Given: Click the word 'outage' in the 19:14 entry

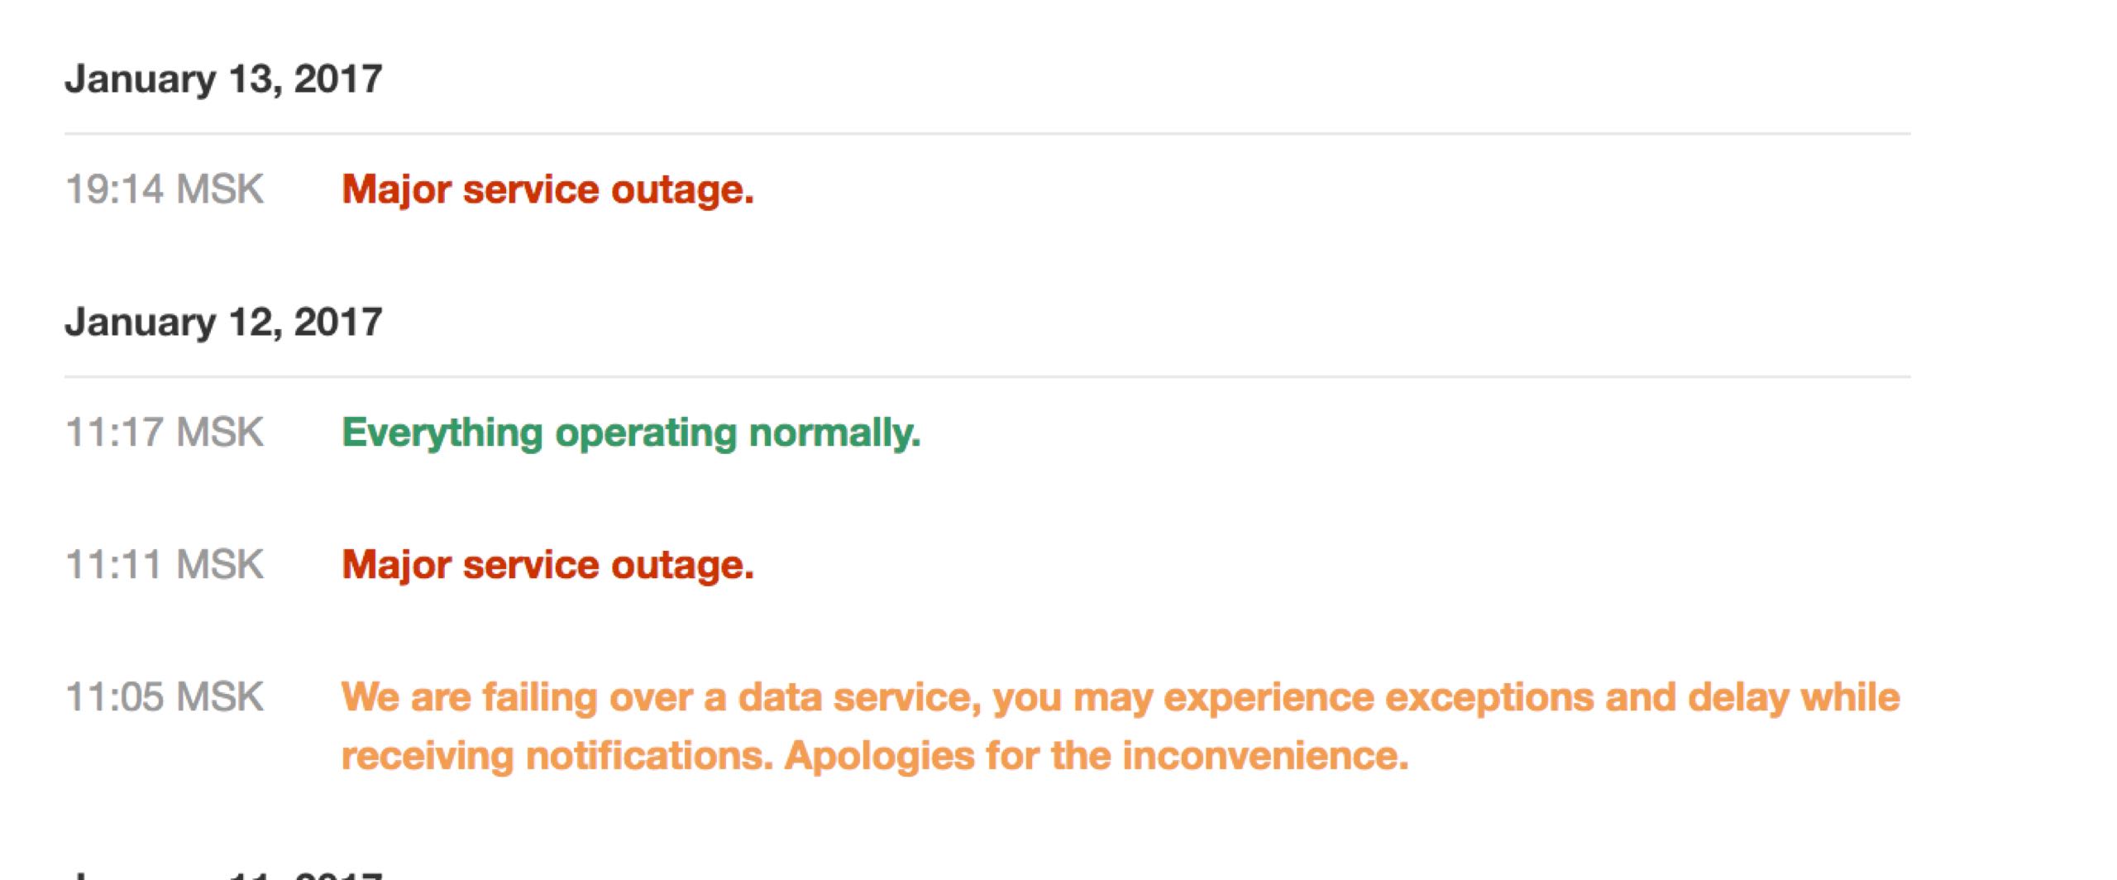Looking at the screenshot, I should [681, 189].
